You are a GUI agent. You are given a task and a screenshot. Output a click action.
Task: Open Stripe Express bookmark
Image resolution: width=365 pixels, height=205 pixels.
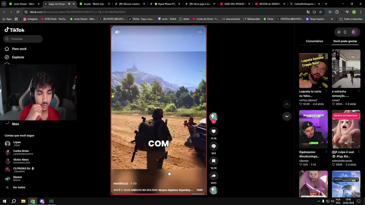coord(315,19)
